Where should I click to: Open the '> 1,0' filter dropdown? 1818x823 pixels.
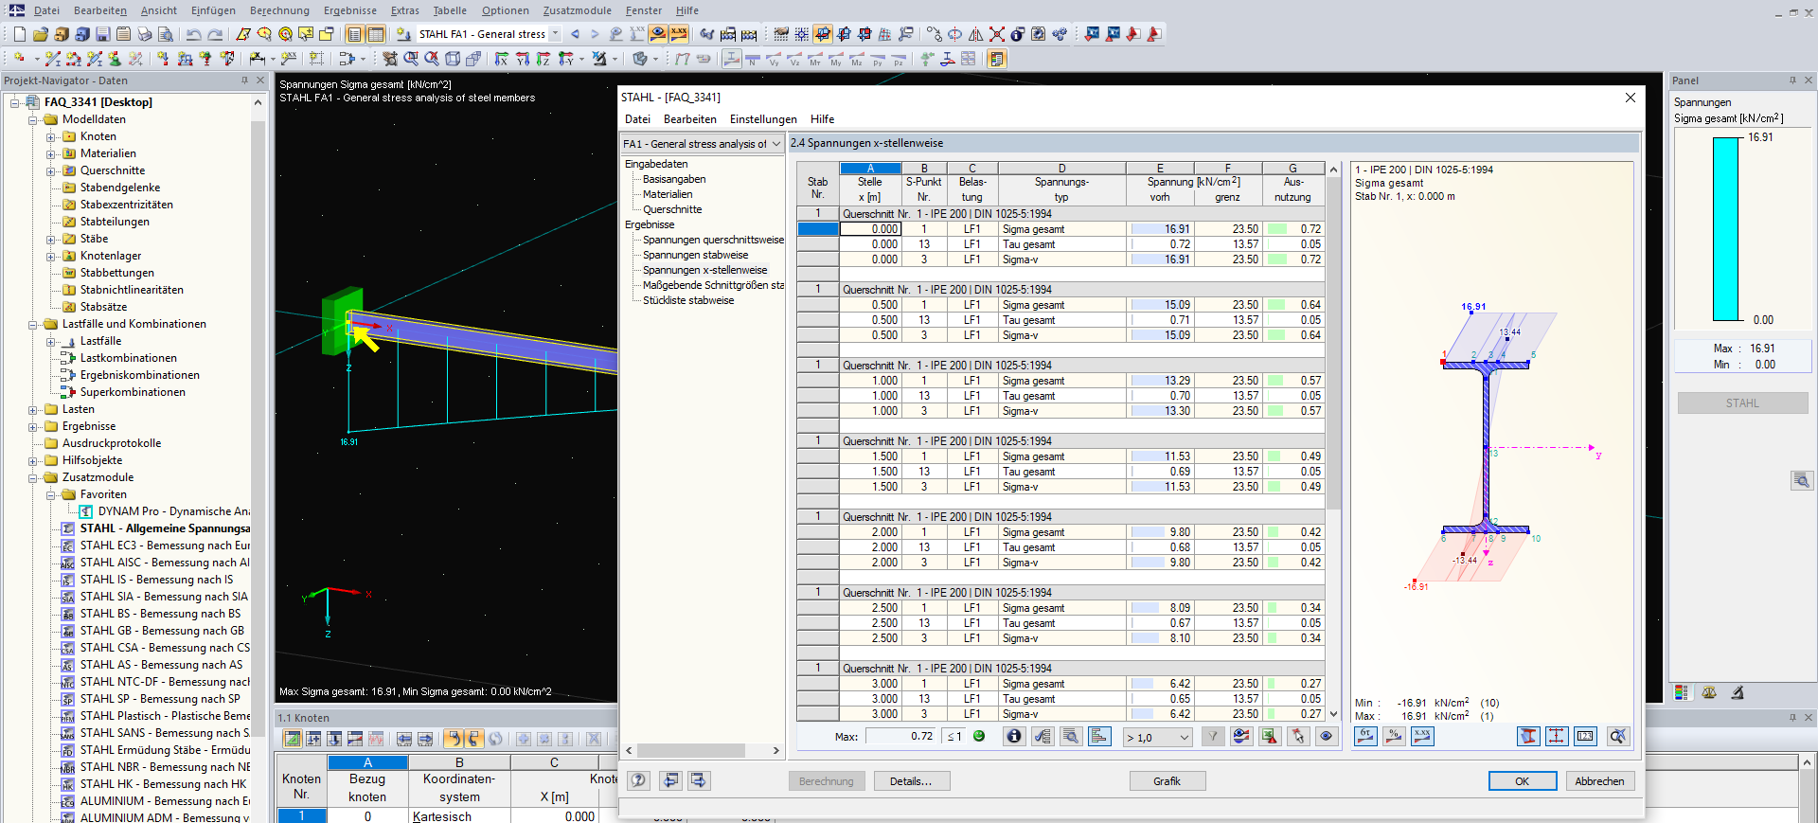coord(1157,737)
